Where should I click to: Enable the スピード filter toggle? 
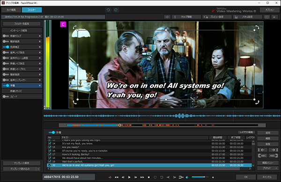[x=6, y=97]
